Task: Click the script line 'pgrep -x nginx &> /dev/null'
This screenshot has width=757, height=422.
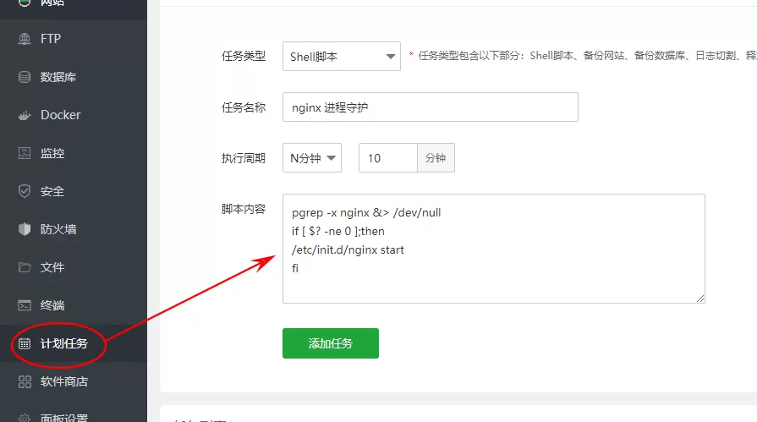Action: (366, 212)
